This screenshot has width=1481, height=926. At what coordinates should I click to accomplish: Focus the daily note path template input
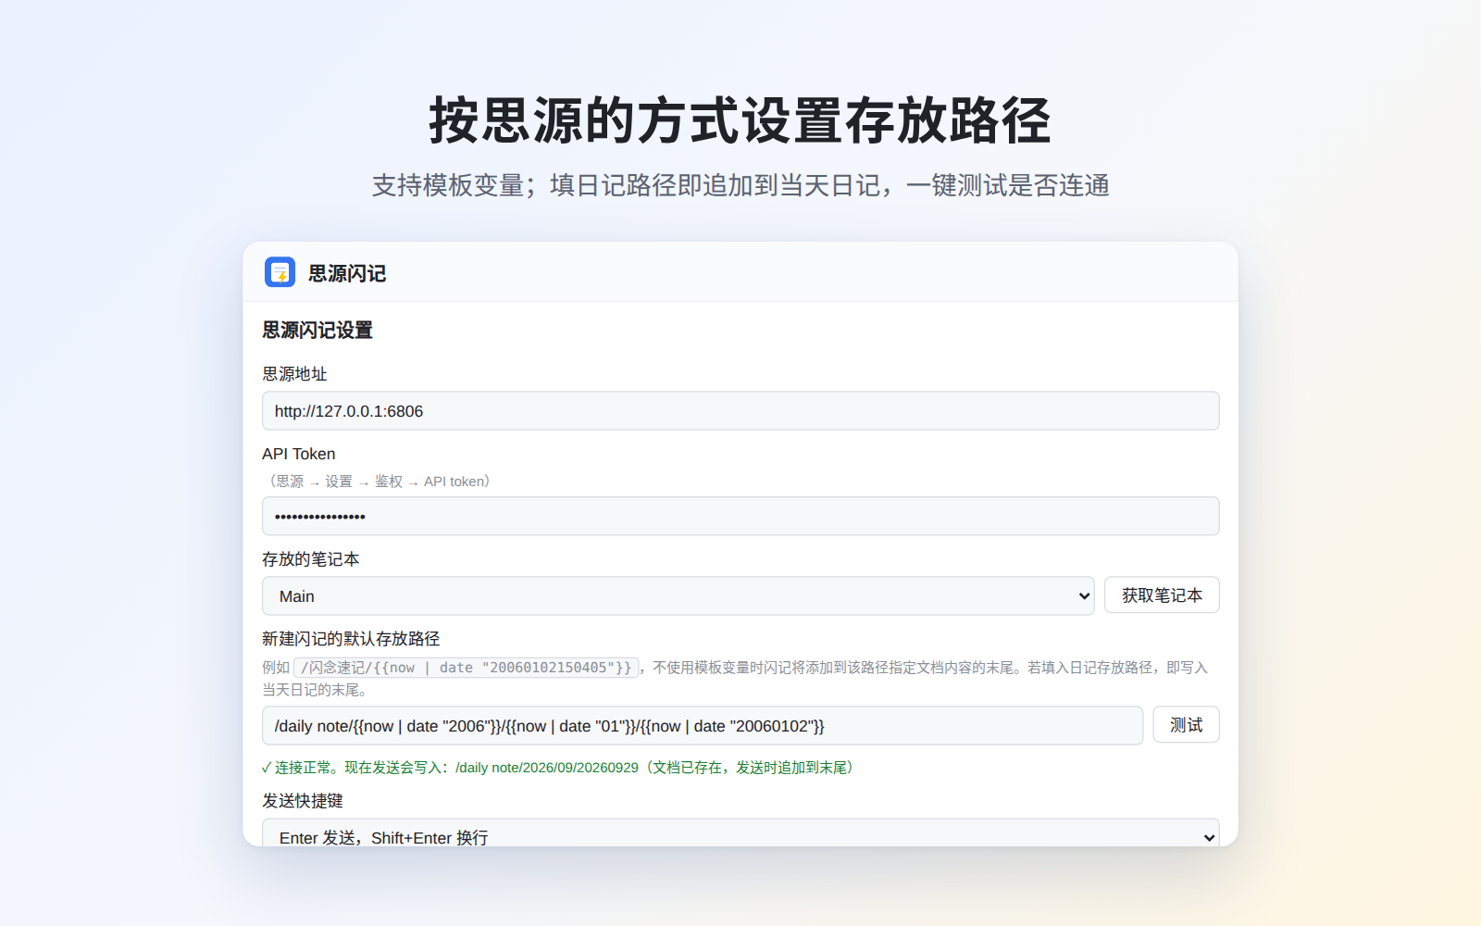(x=703, y=726)
